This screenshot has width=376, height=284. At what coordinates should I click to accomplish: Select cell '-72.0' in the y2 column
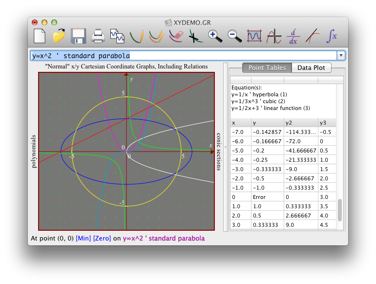pyautogui.click(x=301, y=141)
